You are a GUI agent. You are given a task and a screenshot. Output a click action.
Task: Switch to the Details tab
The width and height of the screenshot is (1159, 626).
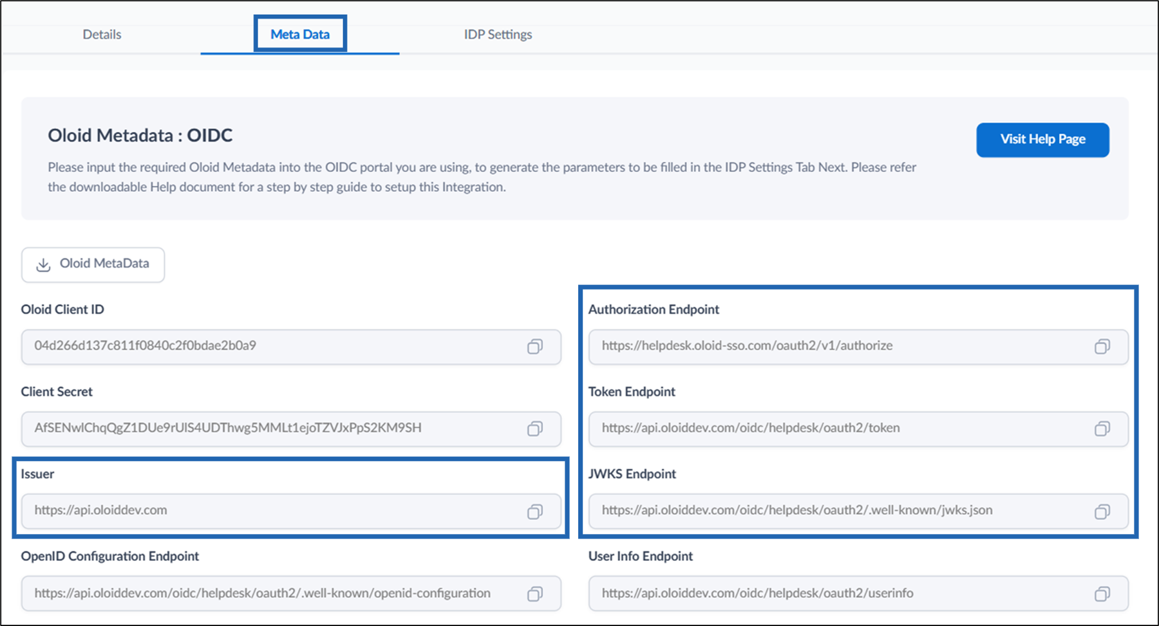click(102, 35)
